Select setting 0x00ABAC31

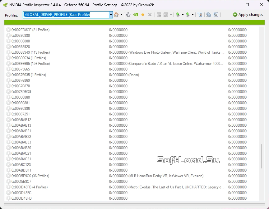pos(21,159)
